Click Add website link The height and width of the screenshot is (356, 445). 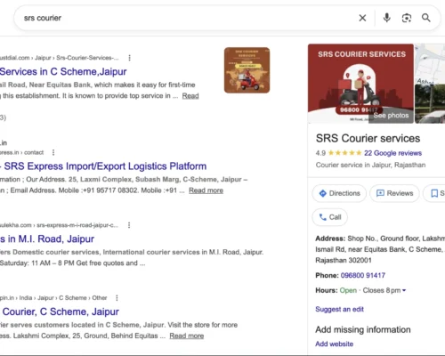coord(334,344)
